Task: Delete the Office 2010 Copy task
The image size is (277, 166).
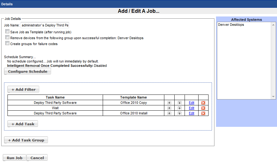Action: [203, 103]
